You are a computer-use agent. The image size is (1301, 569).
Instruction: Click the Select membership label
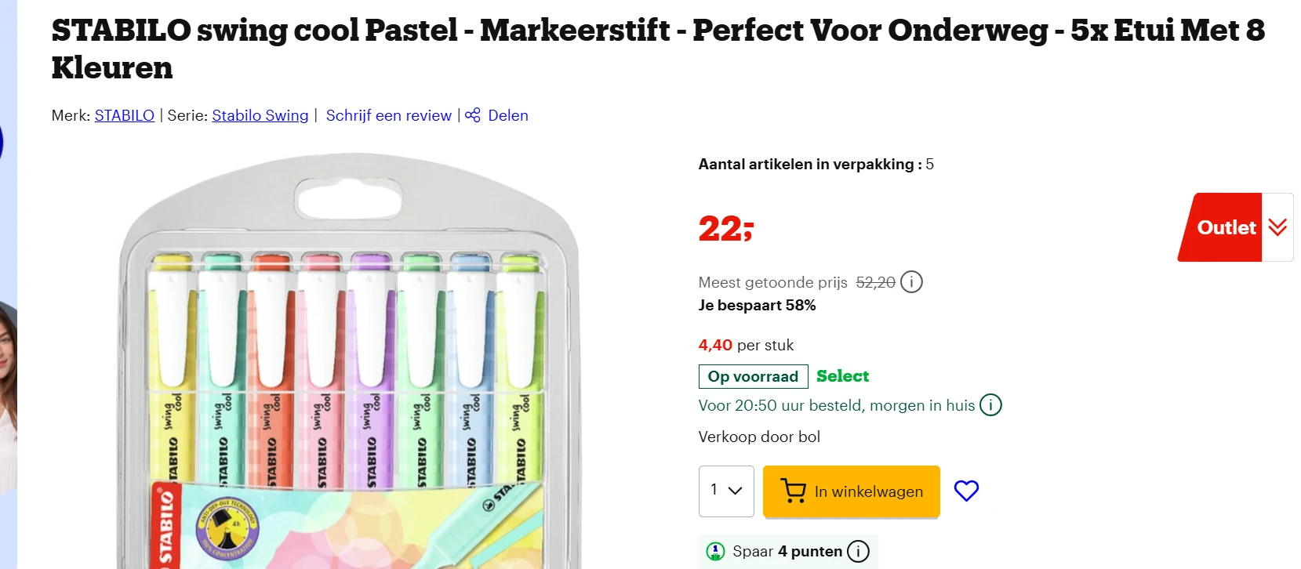coord(842,376)
